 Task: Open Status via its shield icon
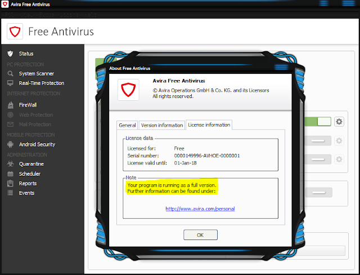coord(10,54)
